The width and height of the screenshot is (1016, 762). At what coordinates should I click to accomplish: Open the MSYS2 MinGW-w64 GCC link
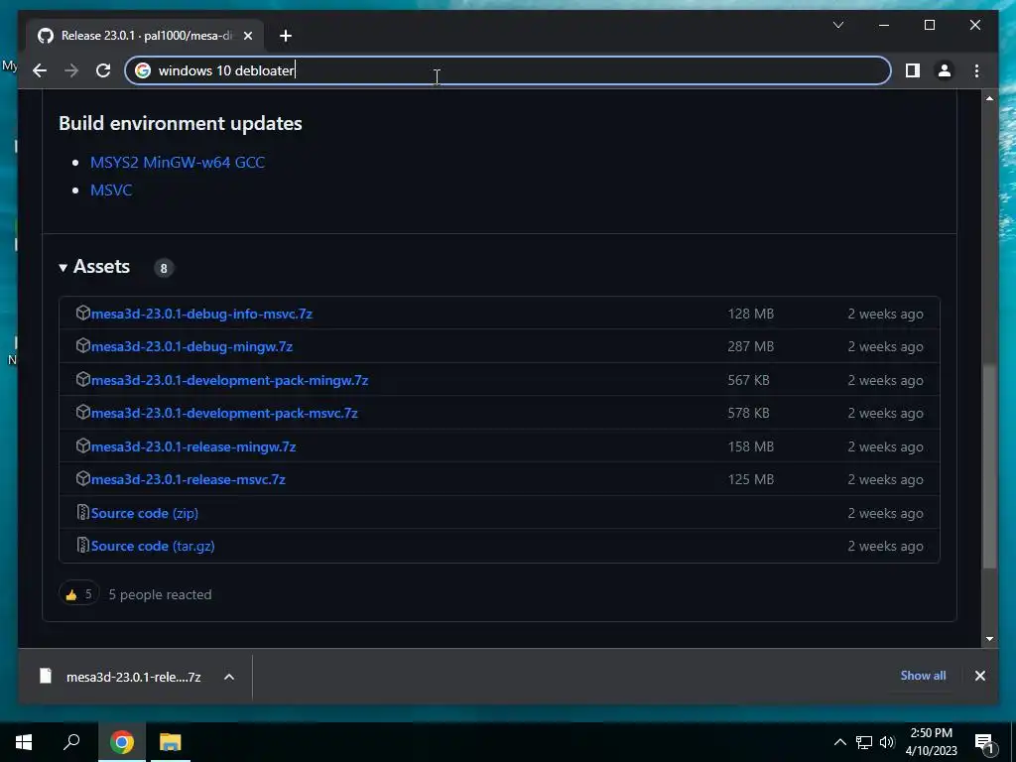pyautogui.click(x=178, y=162)
